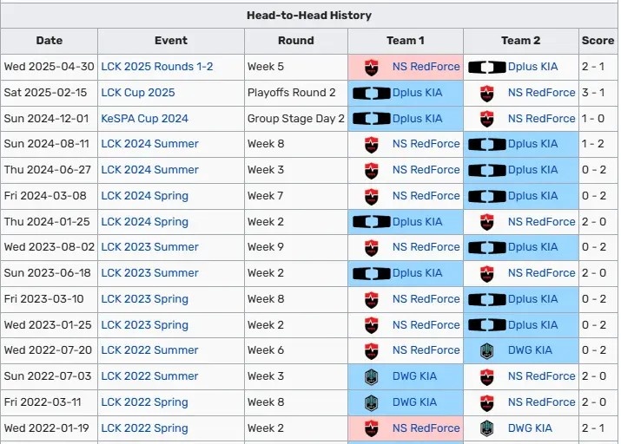This screenshot has height=444, width=621.
Task: Open the LCK 2025 Rounds 1-2 event link
Action: tap(157, 67)
